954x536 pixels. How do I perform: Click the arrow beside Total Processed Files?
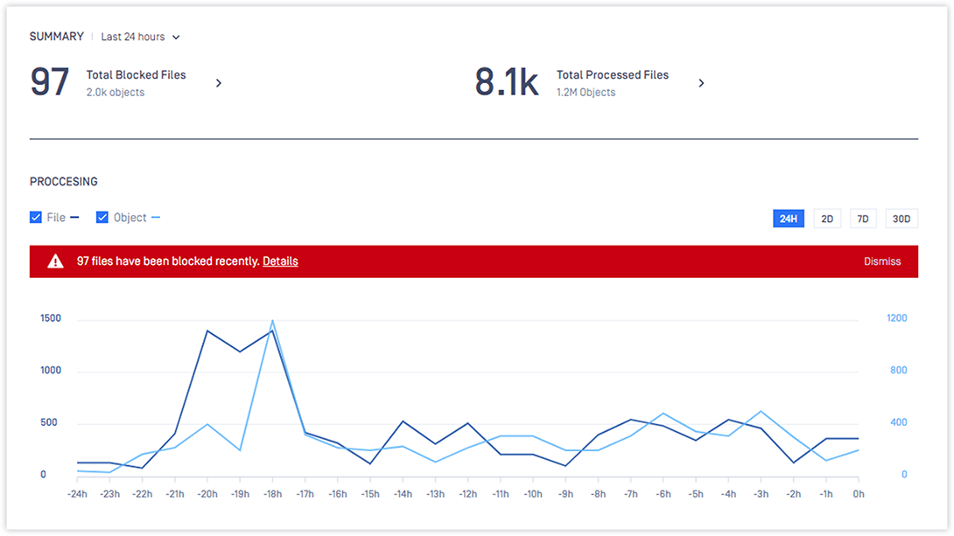[x=701, y=82]
